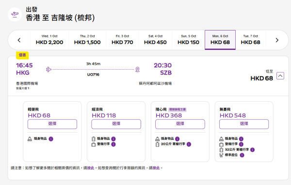
Task: Open 32公斤 寄艙行李 info icon
Action: click(x=252, y=150)
